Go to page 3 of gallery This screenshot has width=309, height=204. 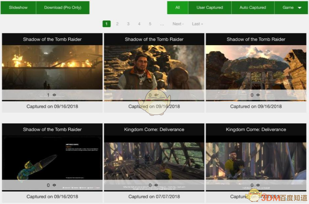pyautogui.click(x=128, y=24)
